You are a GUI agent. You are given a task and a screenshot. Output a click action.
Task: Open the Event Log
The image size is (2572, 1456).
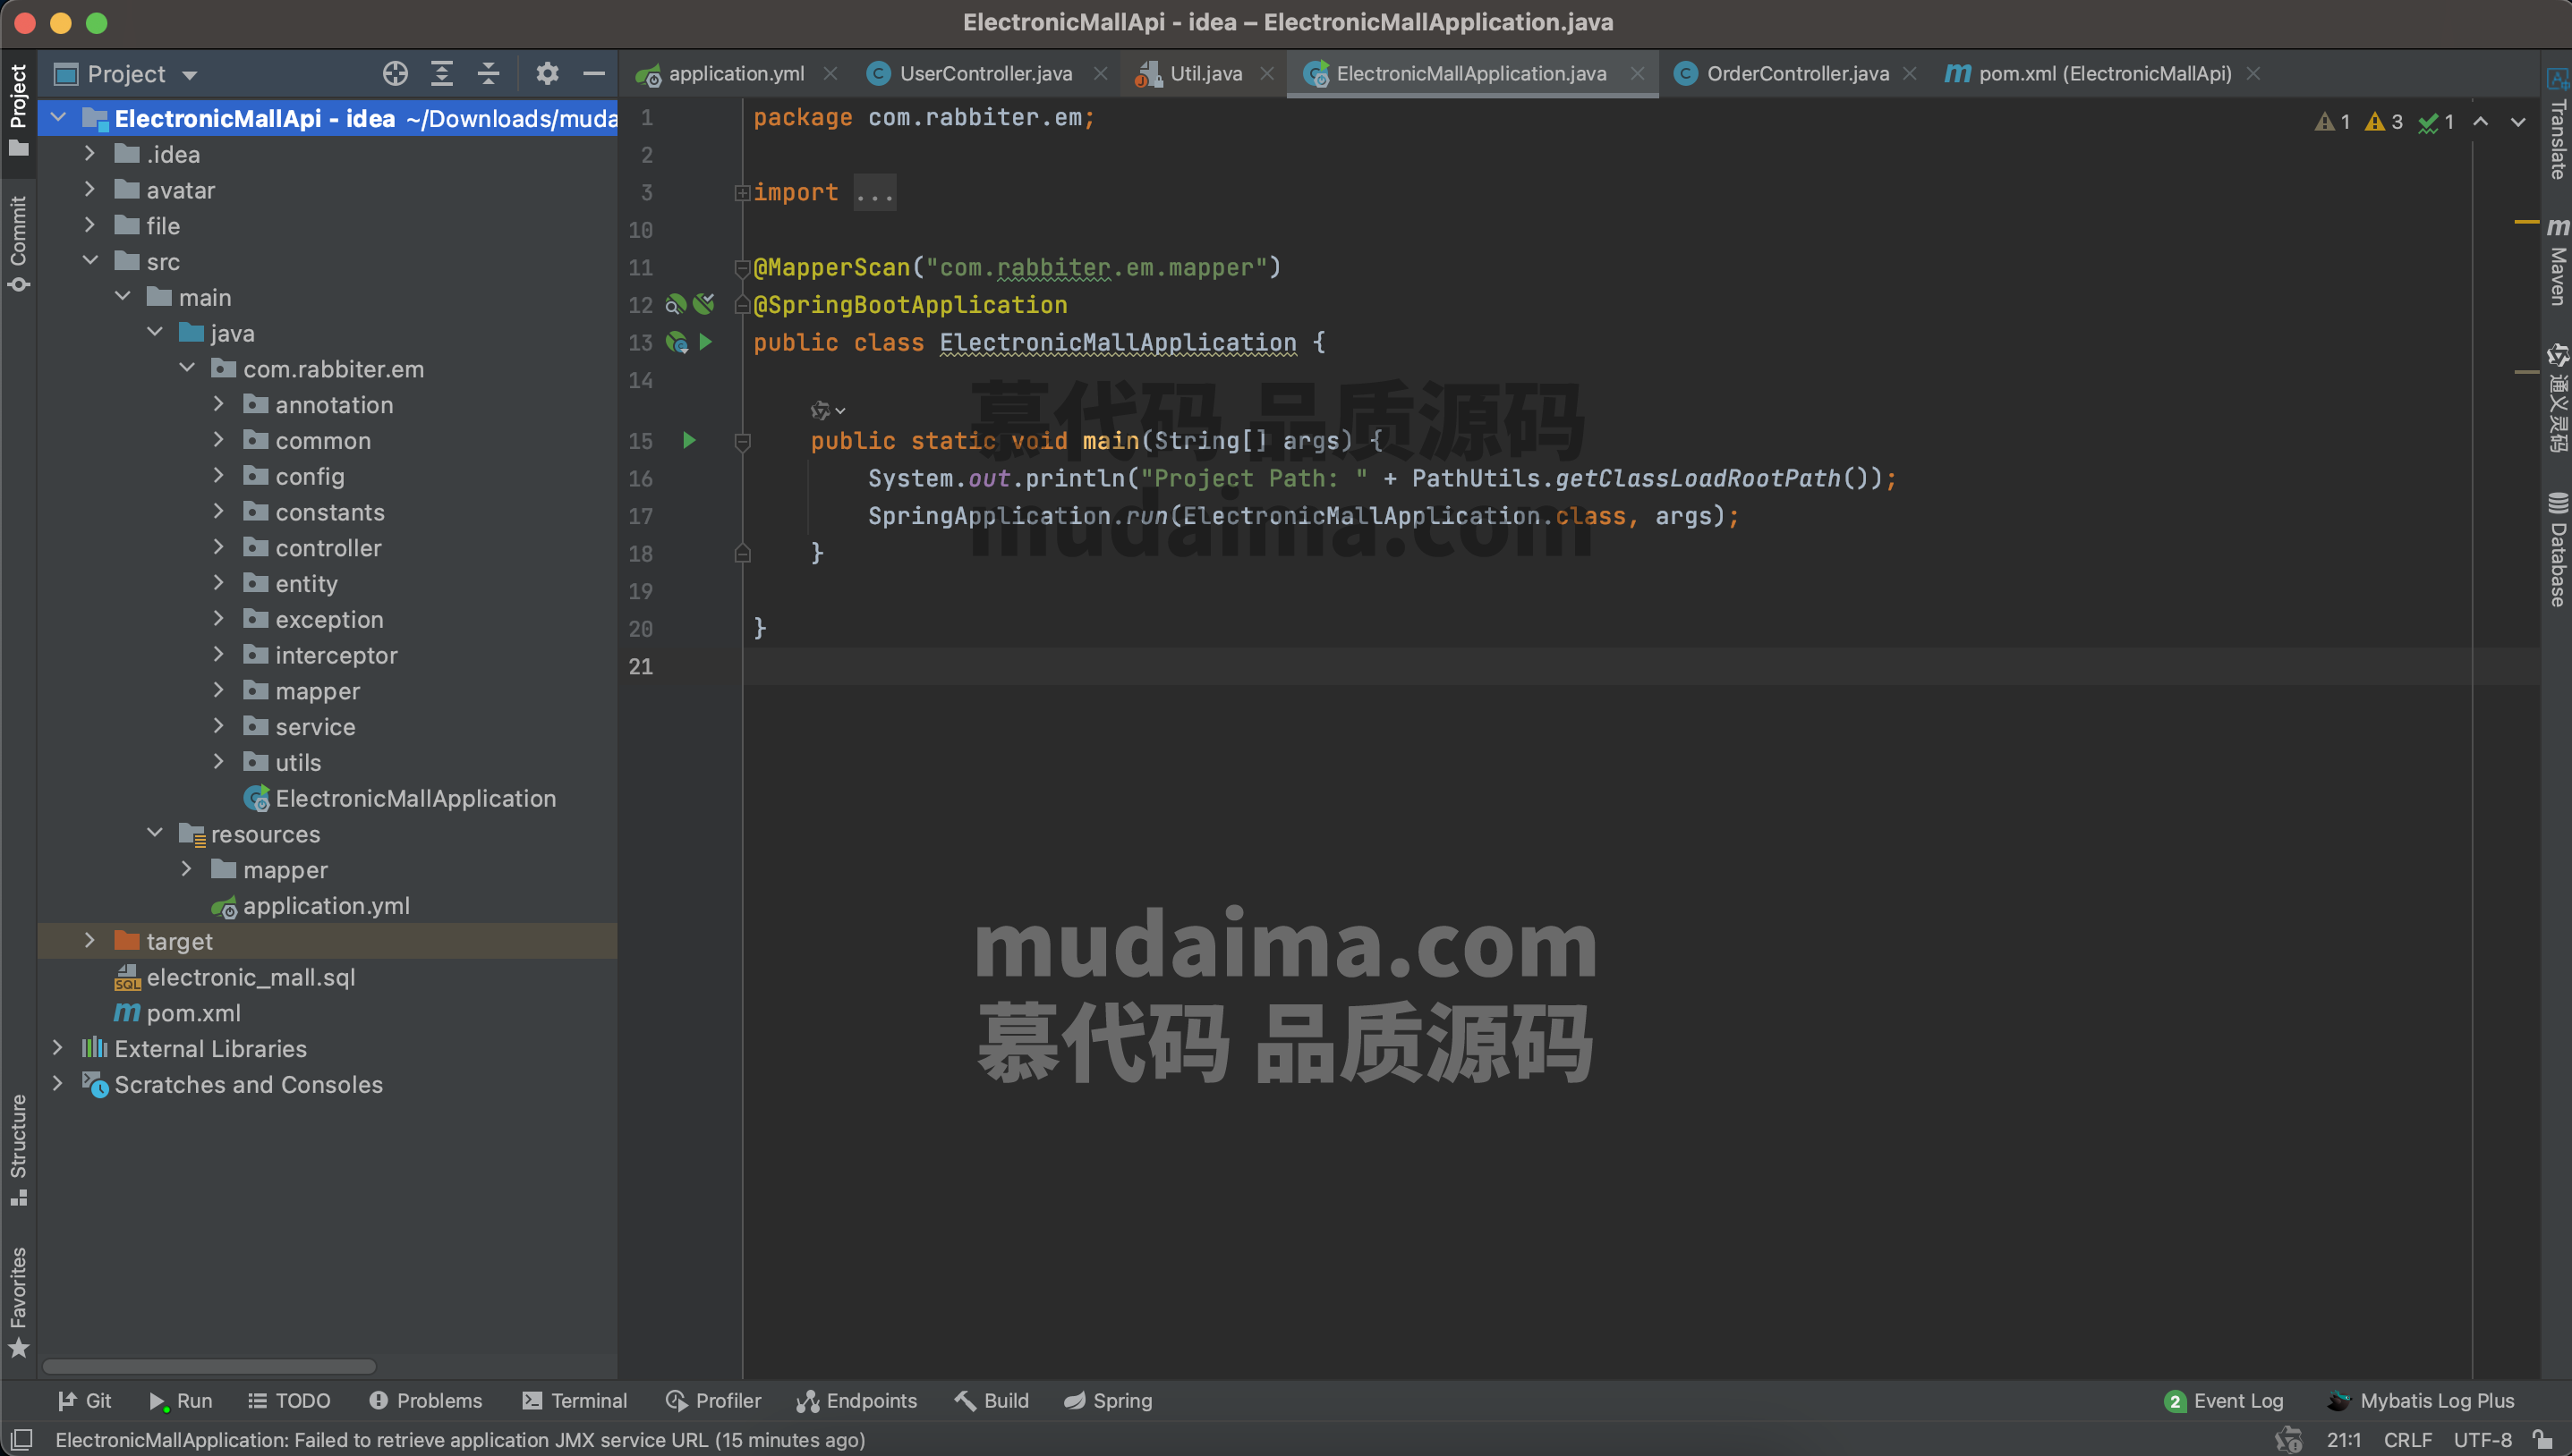pyautogui.click(x=2223, y=1400)
